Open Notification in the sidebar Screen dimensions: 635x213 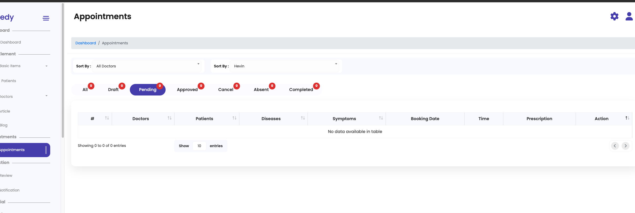[10, 190]
